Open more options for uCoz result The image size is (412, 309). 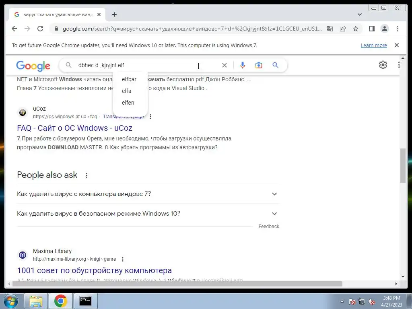(x=150, y=117)
